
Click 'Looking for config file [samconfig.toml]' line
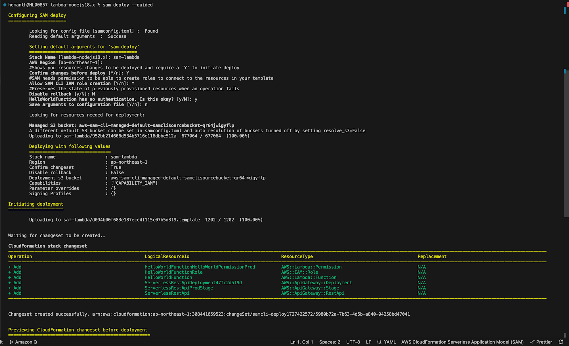coord(93,31)
